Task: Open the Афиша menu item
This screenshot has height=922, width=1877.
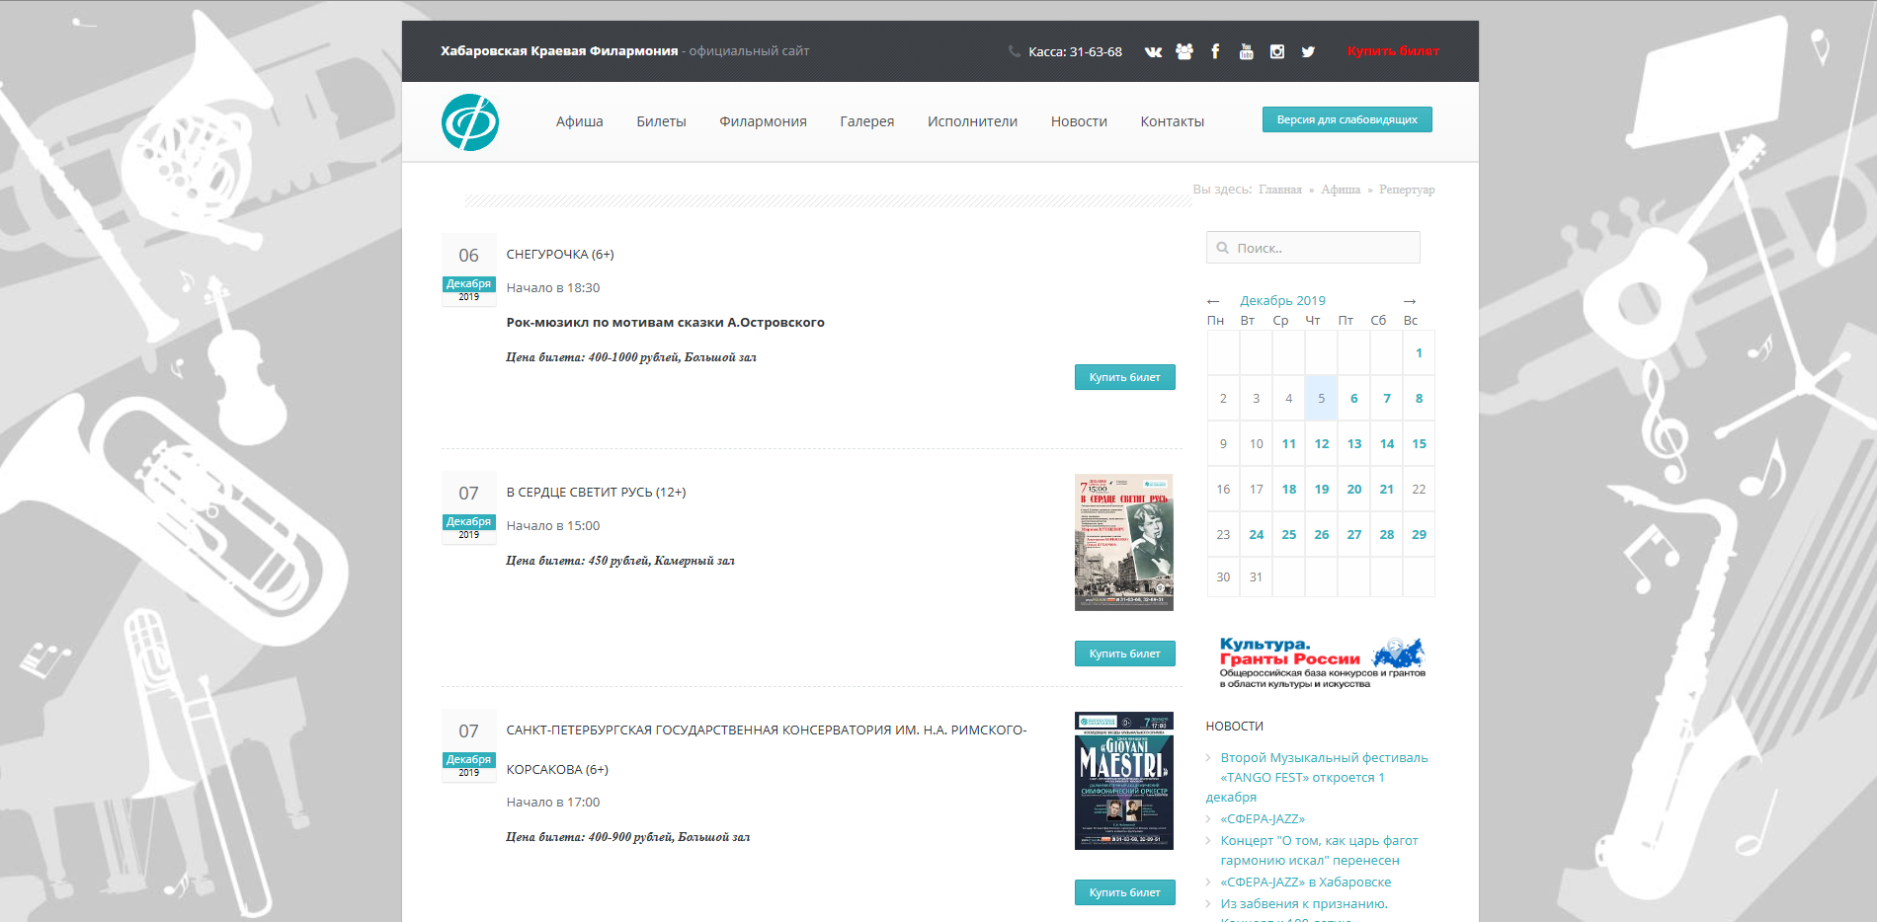Action: pos(579,121)
